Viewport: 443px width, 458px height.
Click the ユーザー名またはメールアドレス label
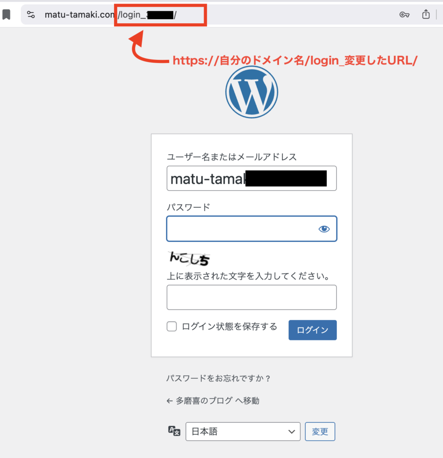(x=231, y=157)
